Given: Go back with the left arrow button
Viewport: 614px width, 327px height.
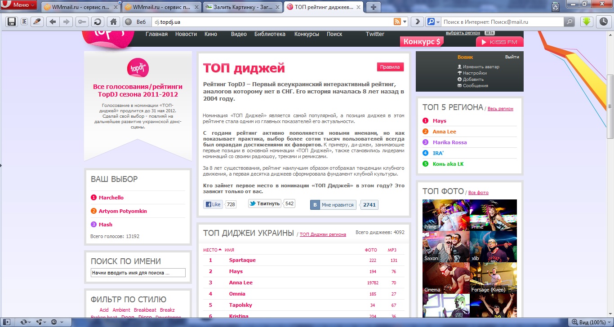Looking at the screenshot, I should click(53, 22).
